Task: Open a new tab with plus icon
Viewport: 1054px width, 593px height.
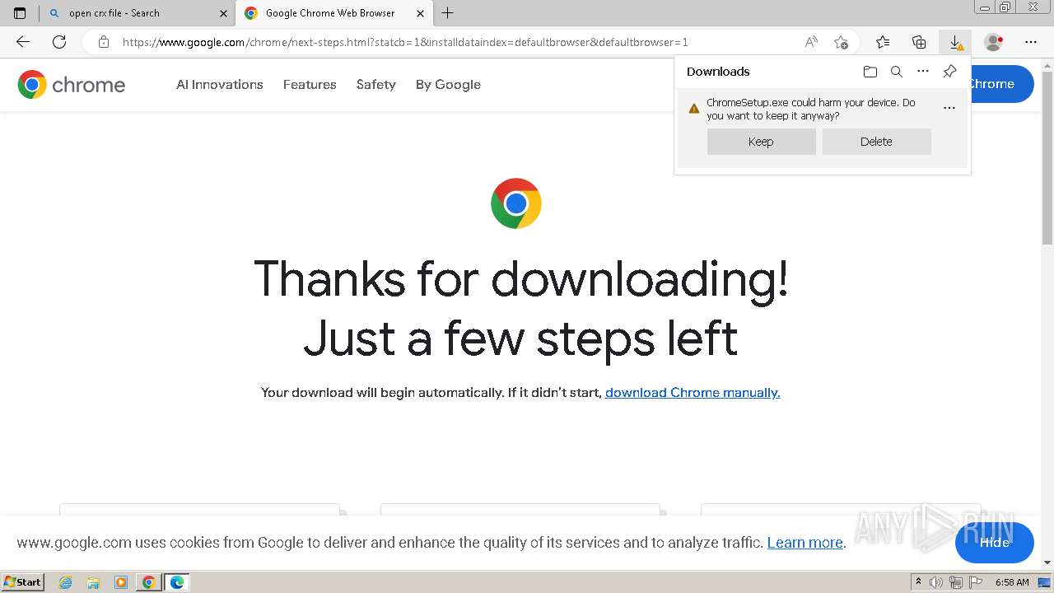Action: (447, 13)
